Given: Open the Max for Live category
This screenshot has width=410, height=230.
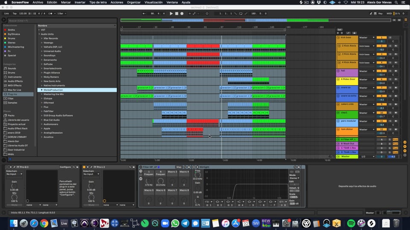Looking at the screenshot, I should click(15, 90).
